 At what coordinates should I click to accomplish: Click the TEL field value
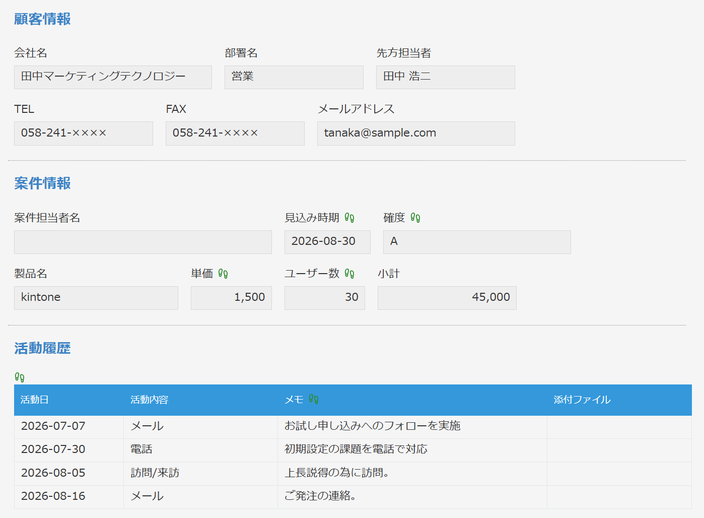pos(84,134)
